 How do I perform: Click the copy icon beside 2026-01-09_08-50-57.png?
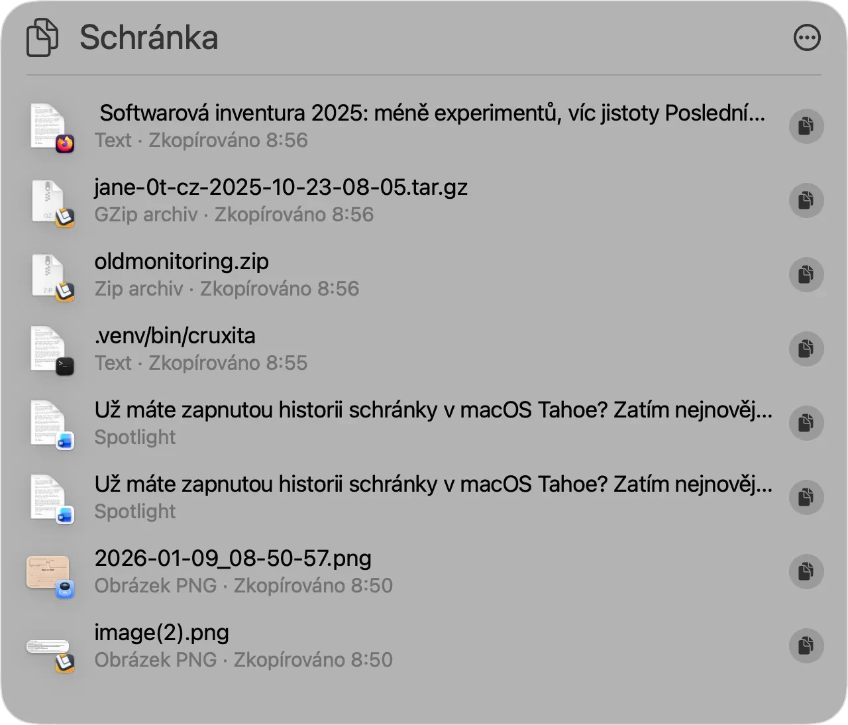click(806, 571)
